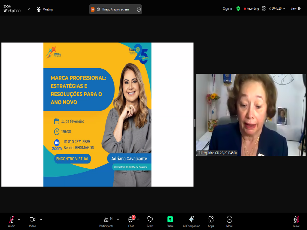Click the green Share screen button

(170, 221)
